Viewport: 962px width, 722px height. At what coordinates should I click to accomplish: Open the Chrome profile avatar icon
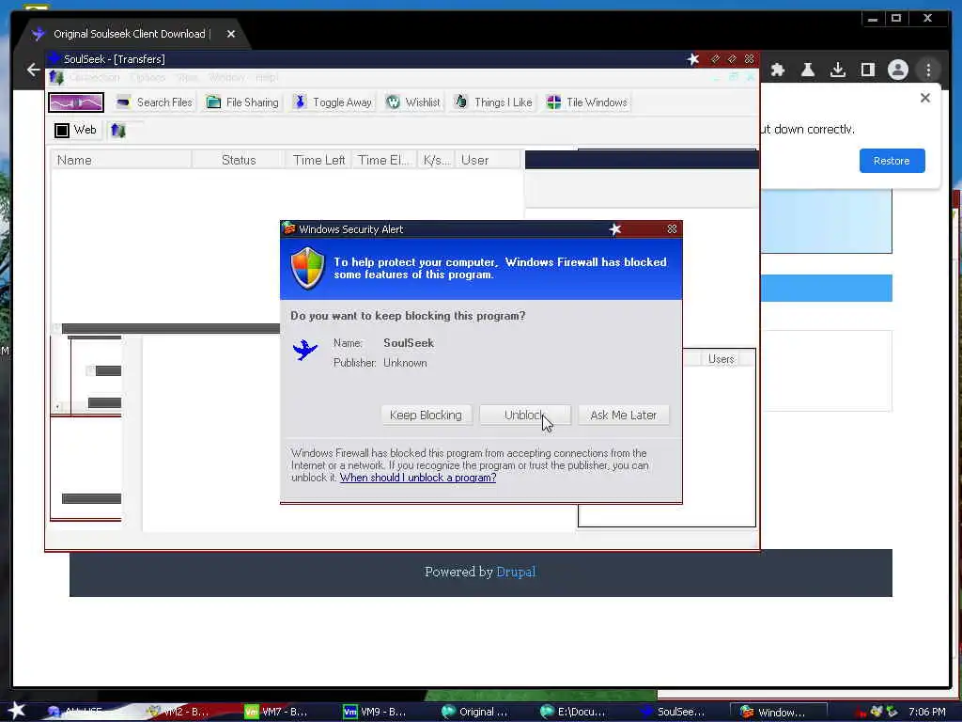click(897, 70)
